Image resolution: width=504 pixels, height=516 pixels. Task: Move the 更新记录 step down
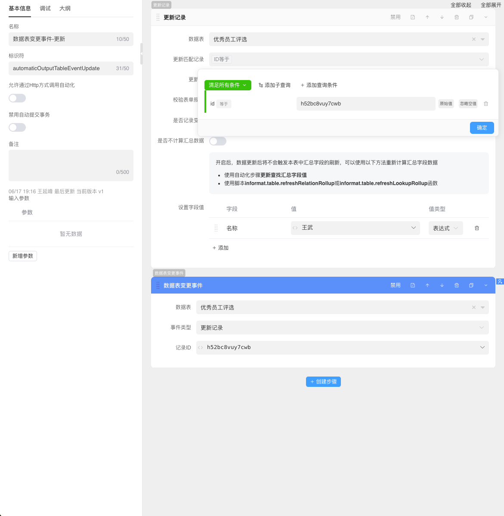[442, 18]
